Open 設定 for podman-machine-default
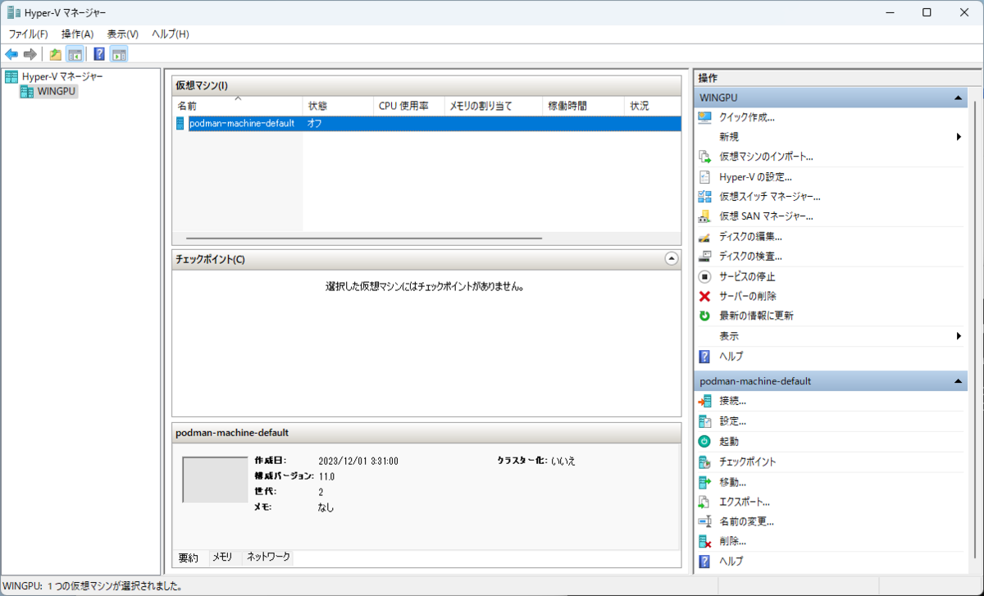This screenshot has height=596, width=984. [734, 421]
